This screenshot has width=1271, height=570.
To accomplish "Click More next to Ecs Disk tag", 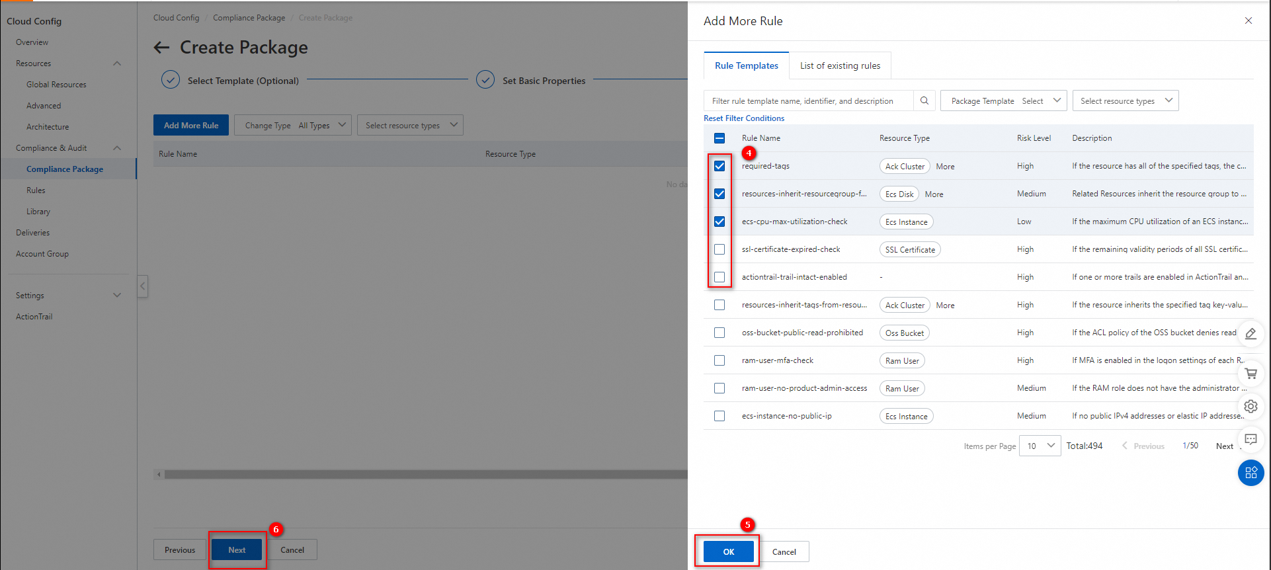I will coord(934,194).
